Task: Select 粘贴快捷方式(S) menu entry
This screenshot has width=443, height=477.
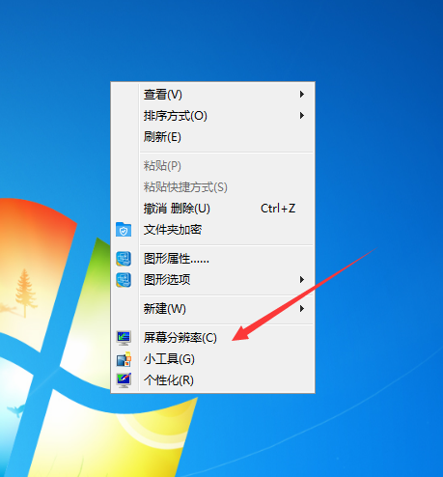Action: click(212, 187)
